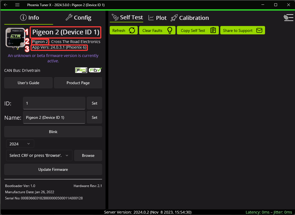295x215 pixels.
Task: Open the Product Page
Action: point(78,83)
